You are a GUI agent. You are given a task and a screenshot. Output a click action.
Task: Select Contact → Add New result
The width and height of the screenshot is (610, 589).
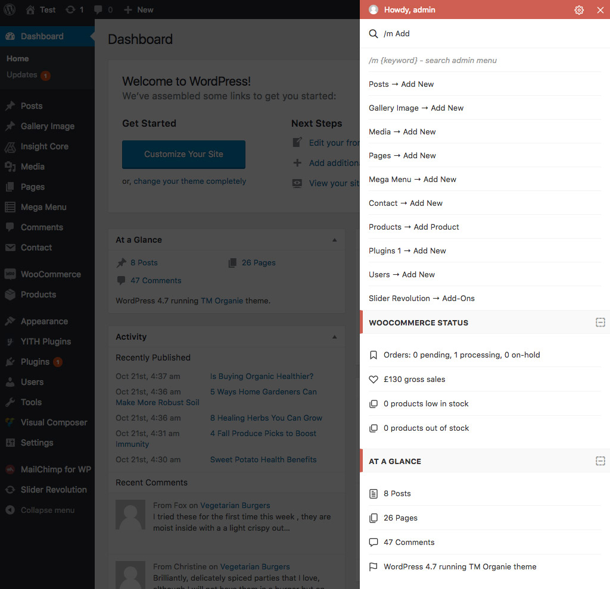click(485, 203)
